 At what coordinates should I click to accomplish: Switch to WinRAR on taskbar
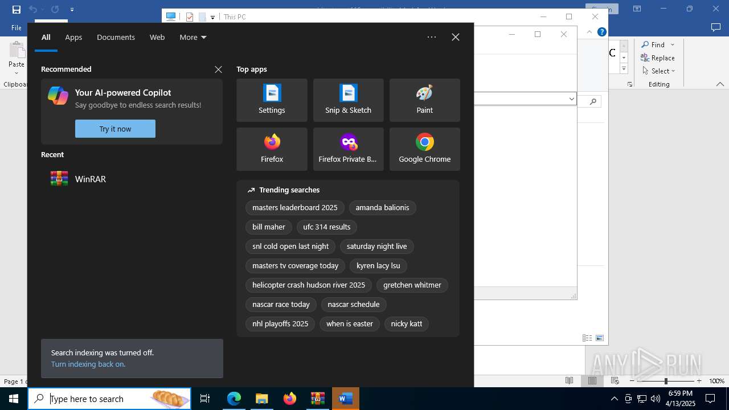coord(317,399)
